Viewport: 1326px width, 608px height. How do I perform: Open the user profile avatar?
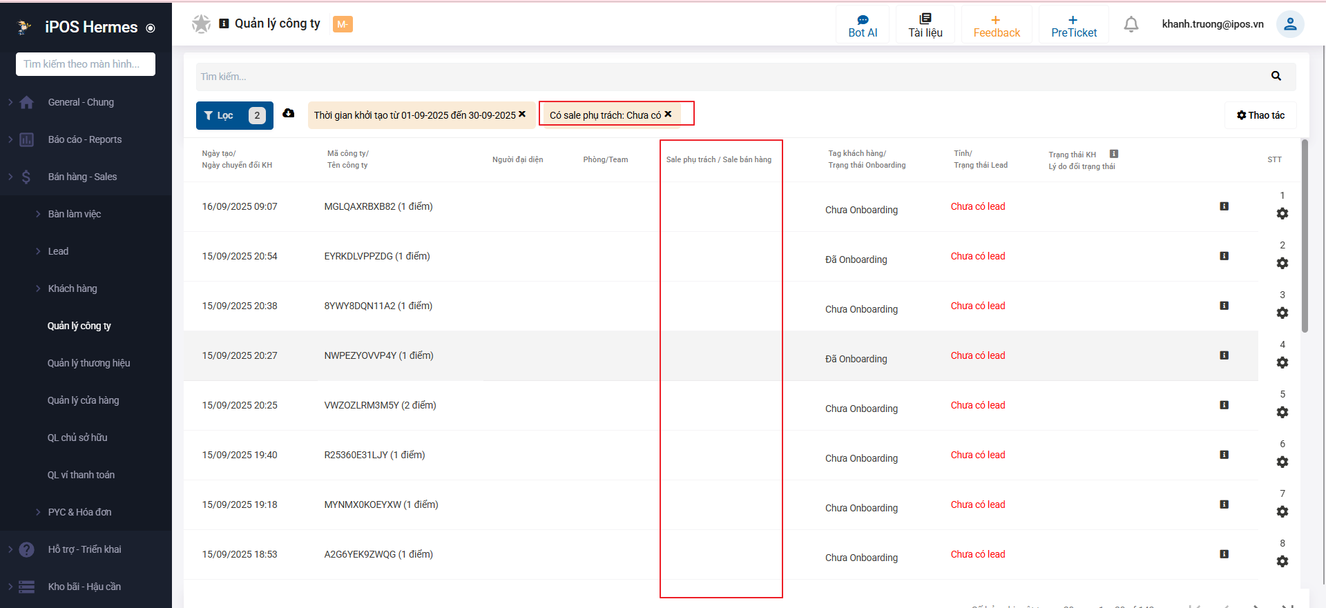tap(1290, 24)
